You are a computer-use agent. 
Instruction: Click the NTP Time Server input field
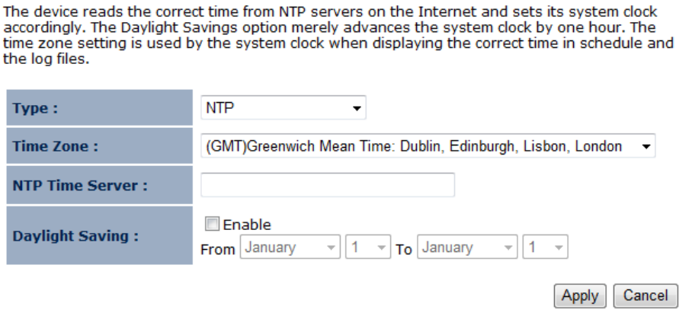click(x=328, y=185)
